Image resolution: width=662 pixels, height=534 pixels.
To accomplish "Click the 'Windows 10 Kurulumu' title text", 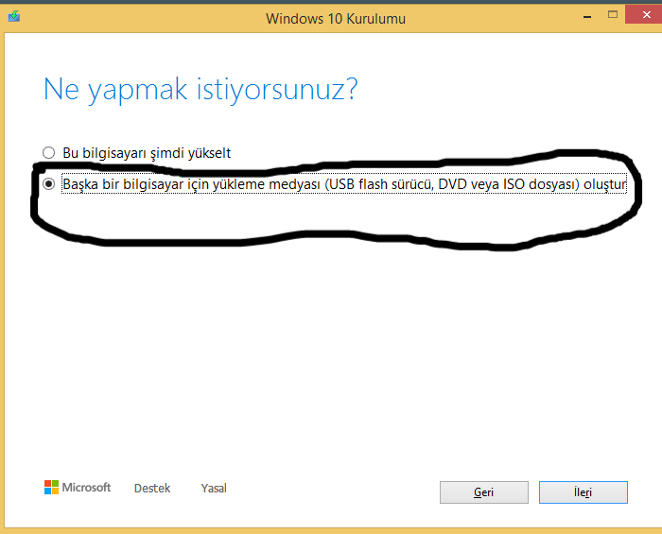I will (336, 19).
